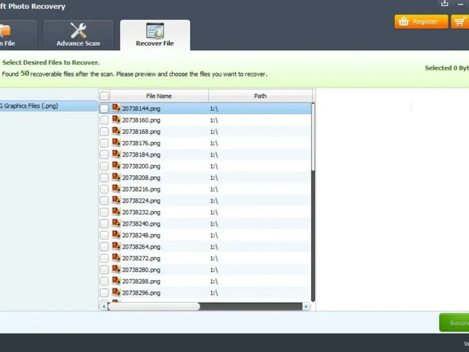The image size is (469, 352).
Task: Click the image icon of 20738200.png
Action: tap(116, 165)
